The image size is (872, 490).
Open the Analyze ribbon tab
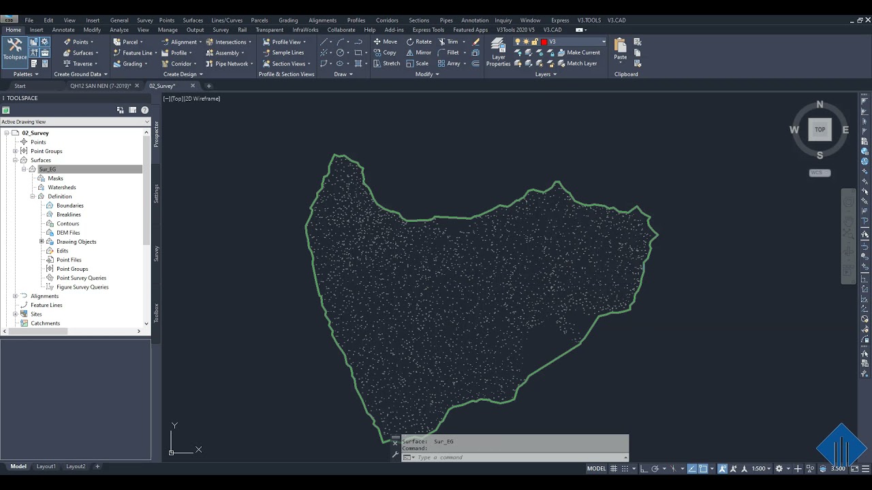pos(119,30)
